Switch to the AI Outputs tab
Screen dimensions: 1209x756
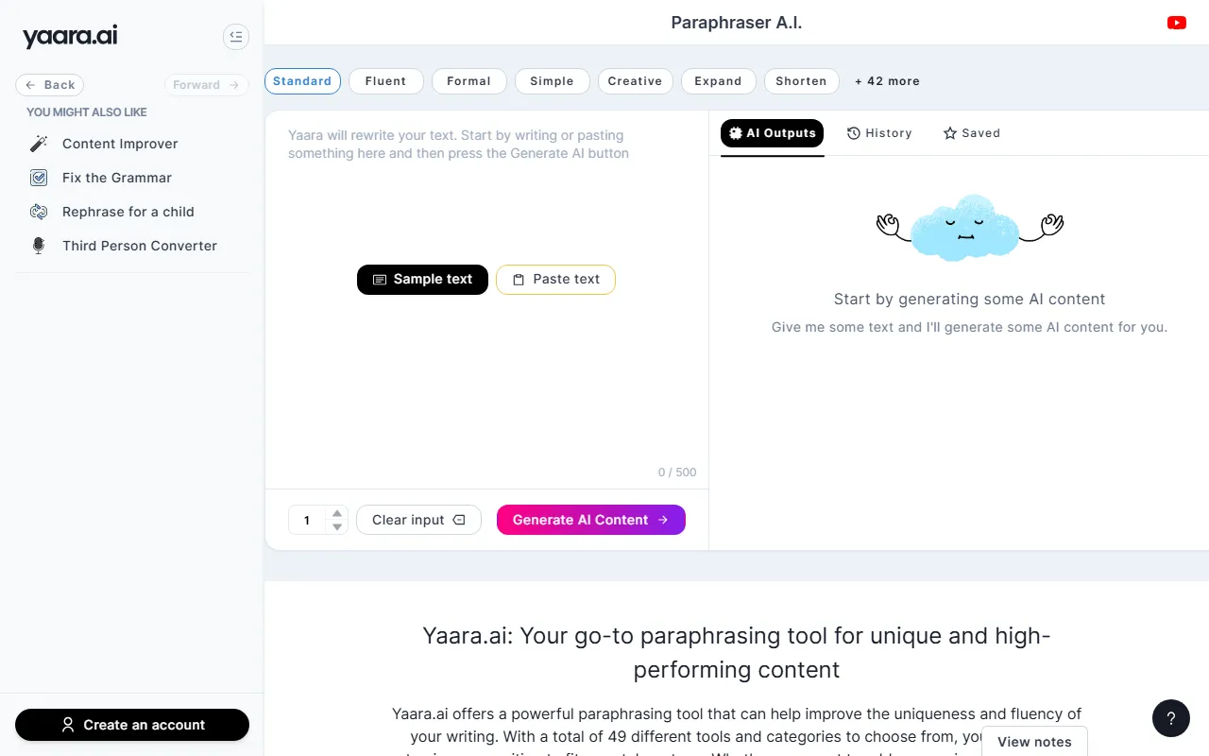tap(772, 133)
